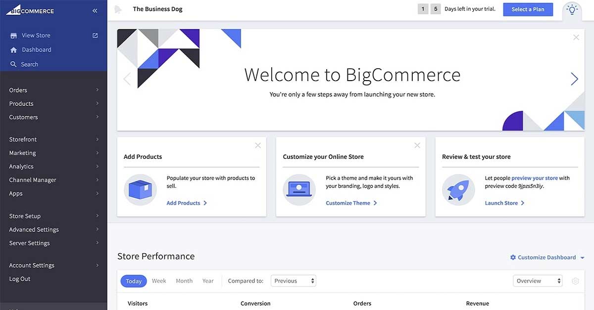Click the rocket icon in Review card

pyautogui.click(x=458, y=190)
